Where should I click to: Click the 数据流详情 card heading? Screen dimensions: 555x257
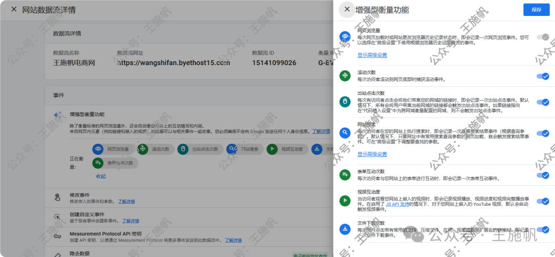point(67,34)
